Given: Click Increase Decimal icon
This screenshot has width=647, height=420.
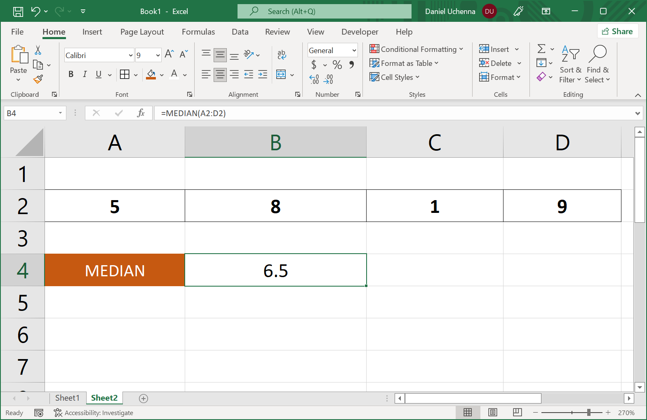Looking at the screenshot, I should coord(314,79).
